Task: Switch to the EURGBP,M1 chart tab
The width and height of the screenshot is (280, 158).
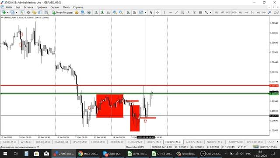Action: (135, 142)
